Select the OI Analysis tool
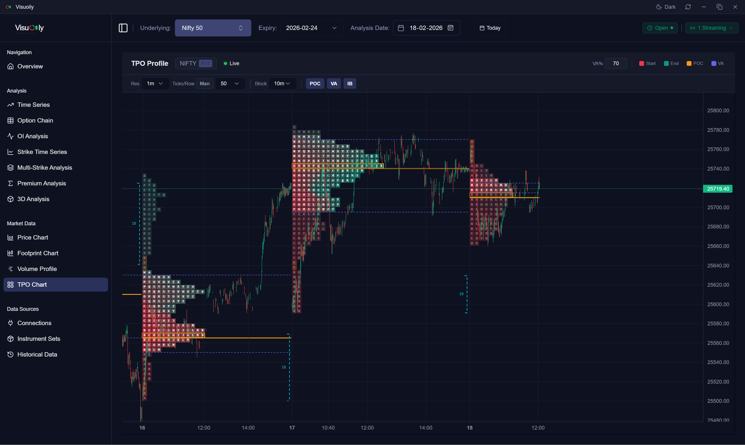The image size is (745, 445). tap(32, 136)
